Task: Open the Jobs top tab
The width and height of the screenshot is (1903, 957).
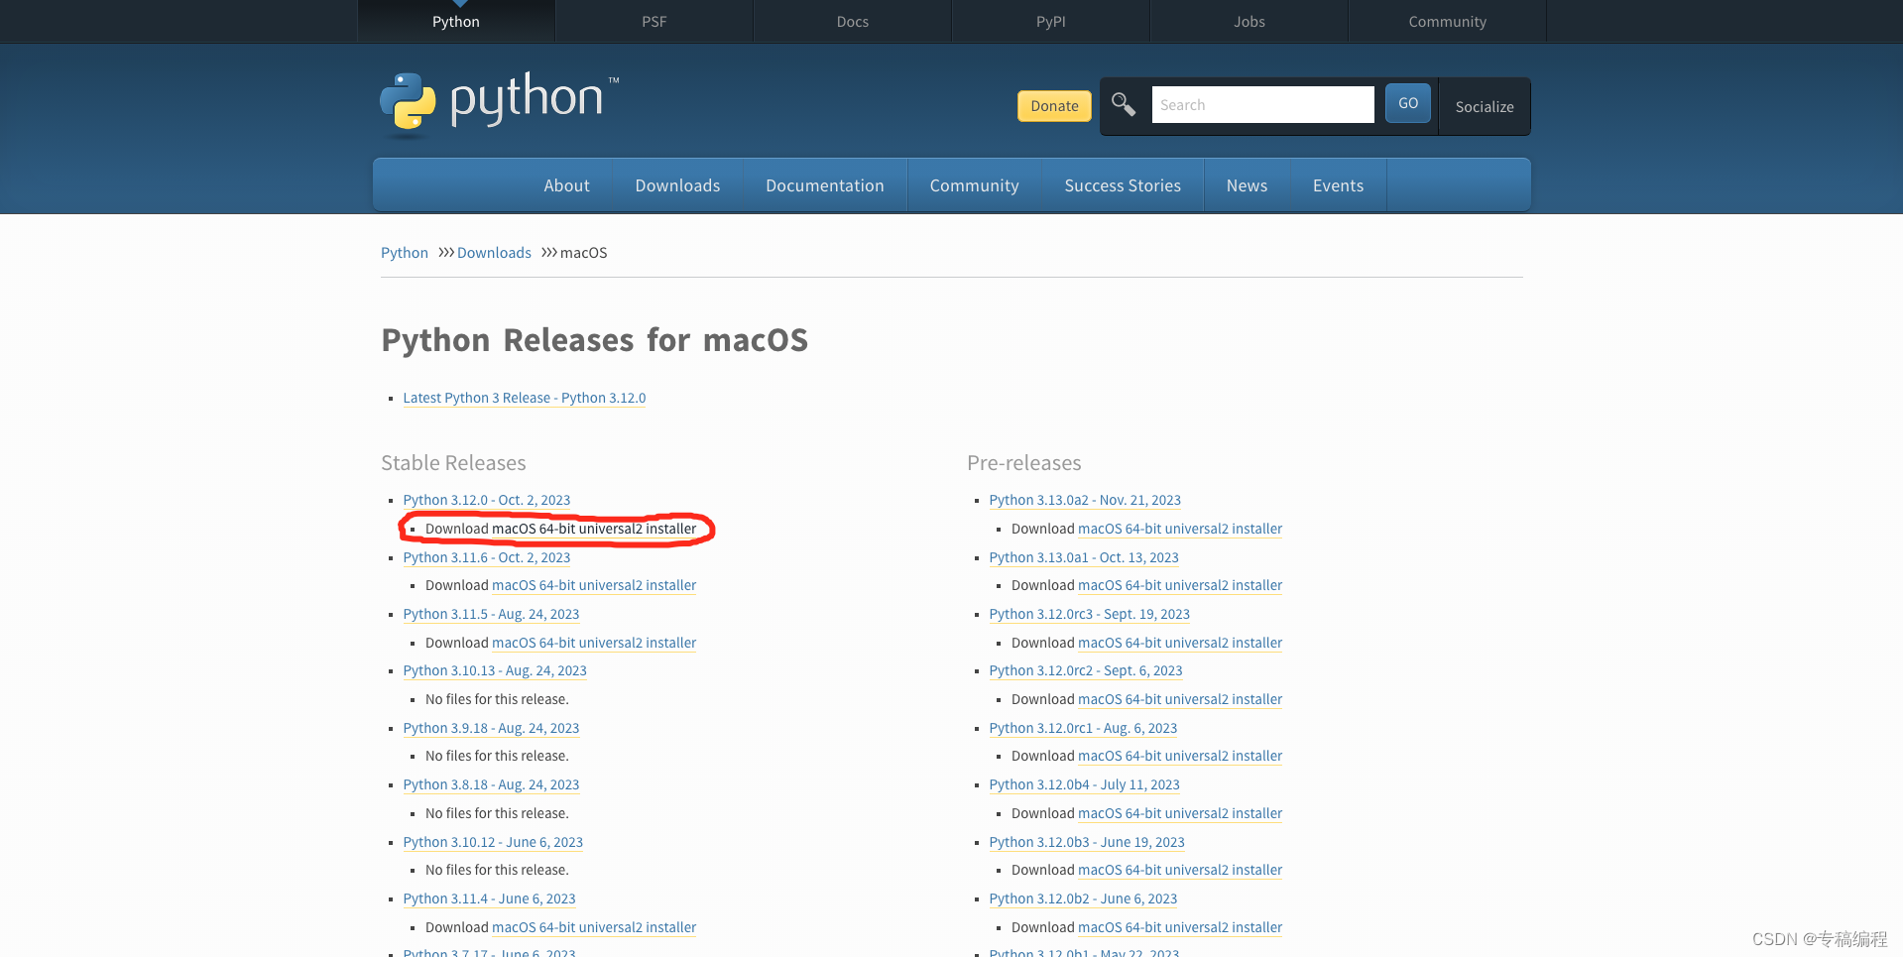Action: pos(1249,21)
